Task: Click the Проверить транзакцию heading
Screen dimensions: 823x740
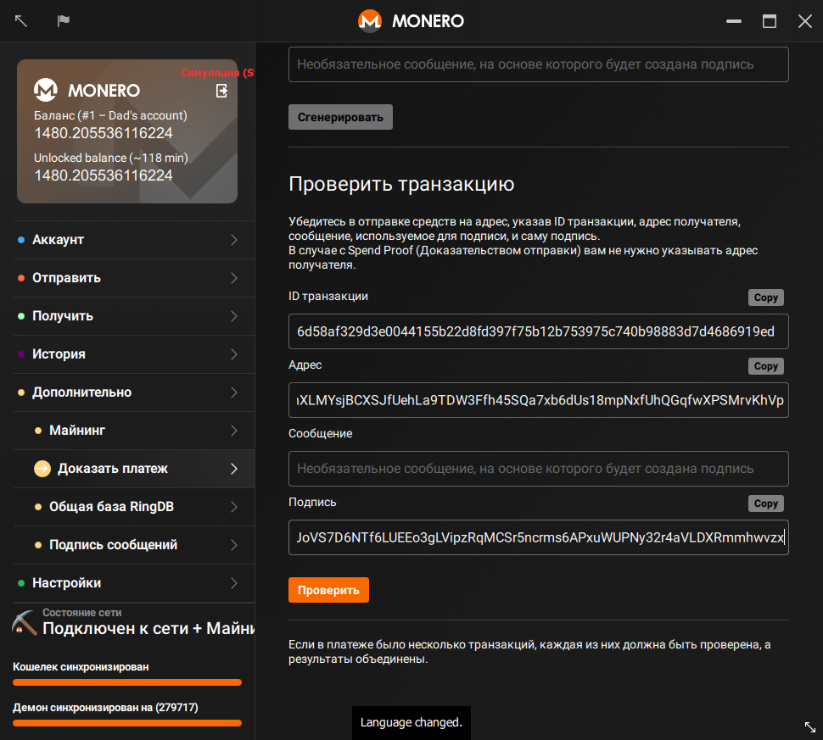Action: (x=401, y=184)
